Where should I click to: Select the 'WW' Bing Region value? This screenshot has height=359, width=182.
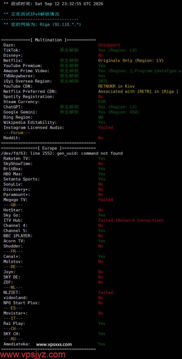[101, 117]
